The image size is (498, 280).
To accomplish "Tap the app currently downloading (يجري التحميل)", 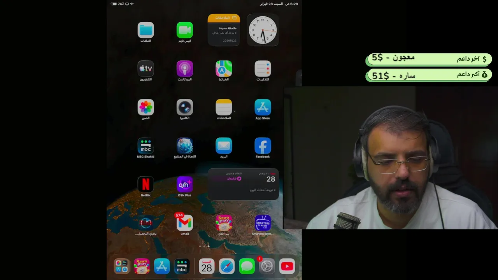I will [146, 223].
